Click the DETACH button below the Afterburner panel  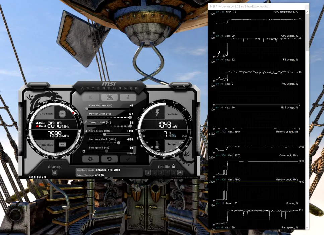109,178
